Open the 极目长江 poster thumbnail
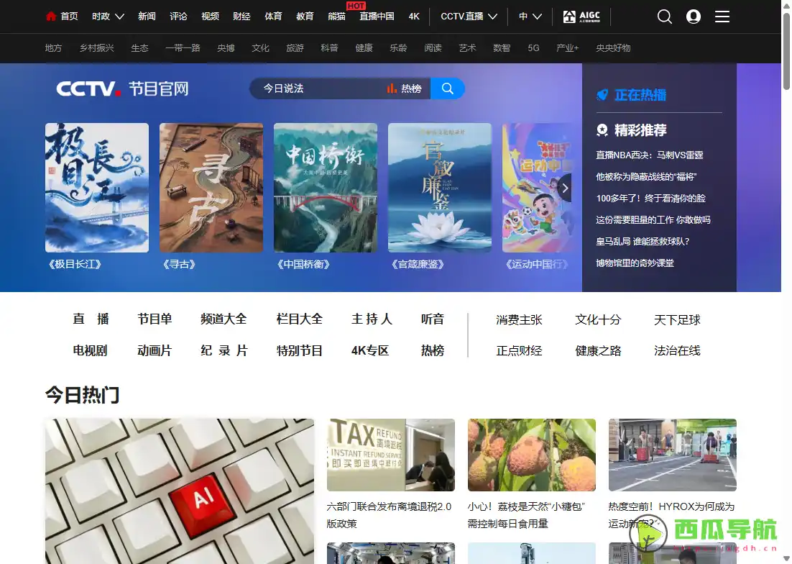 click(x=97, y=188)
